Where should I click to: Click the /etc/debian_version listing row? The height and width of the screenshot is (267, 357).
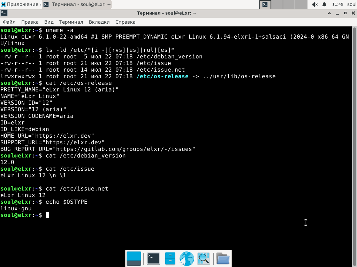pyautogui.click(x=101, y=57)
